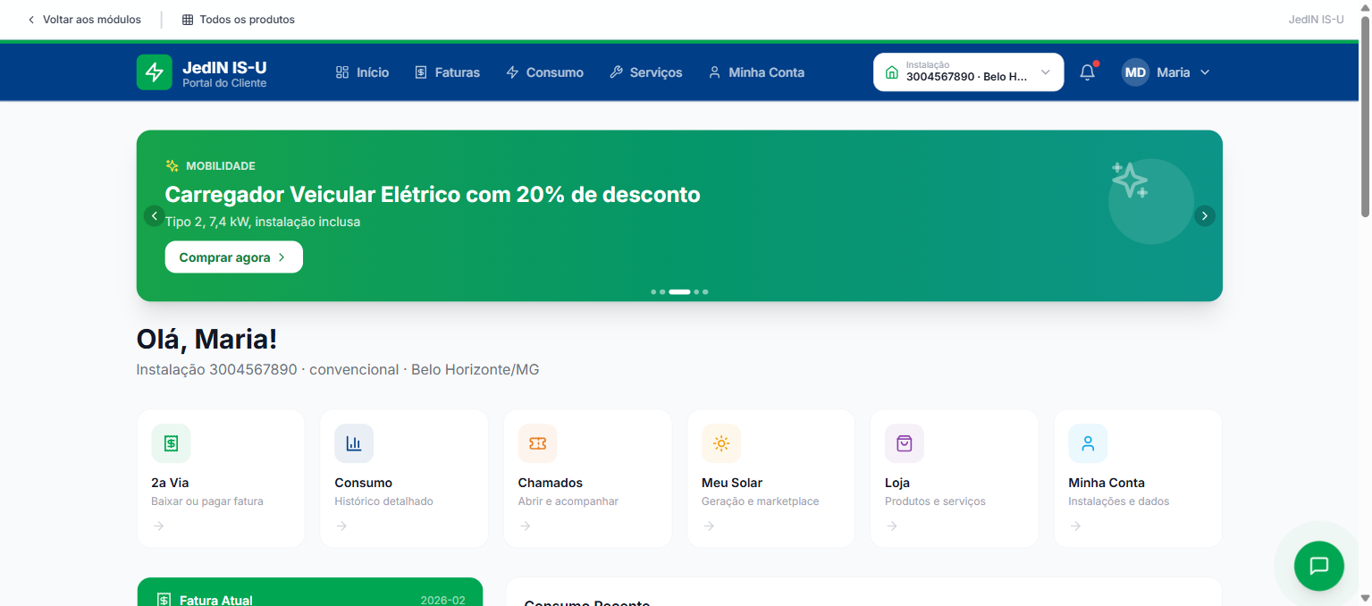The width and height of the screenshot is (1372, 606).
Task: Open Consumo in the top navigation
Action: pyautogui.click(x=544, y=72)
